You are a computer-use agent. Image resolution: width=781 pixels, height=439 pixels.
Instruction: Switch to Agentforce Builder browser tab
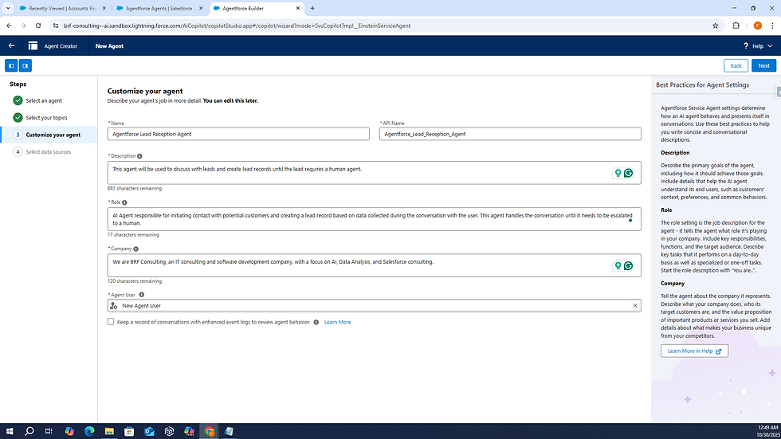257,8
